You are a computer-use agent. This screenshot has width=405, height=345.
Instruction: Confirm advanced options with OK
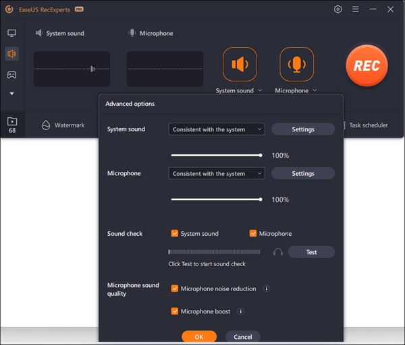[x=199, y=336]
